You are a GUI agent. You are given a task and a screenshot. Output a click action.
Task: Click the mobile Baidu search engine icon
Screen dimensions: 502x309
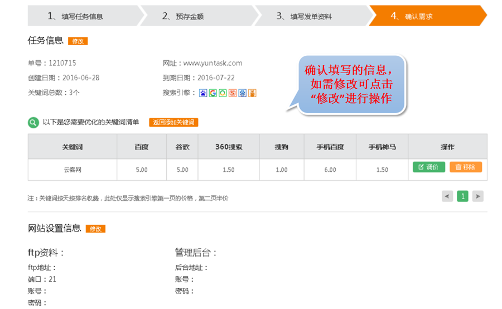pyautogui.click(x=242, y=93)
